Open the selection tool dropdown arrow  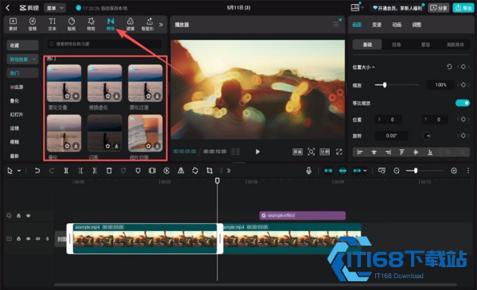pos(19,171)
